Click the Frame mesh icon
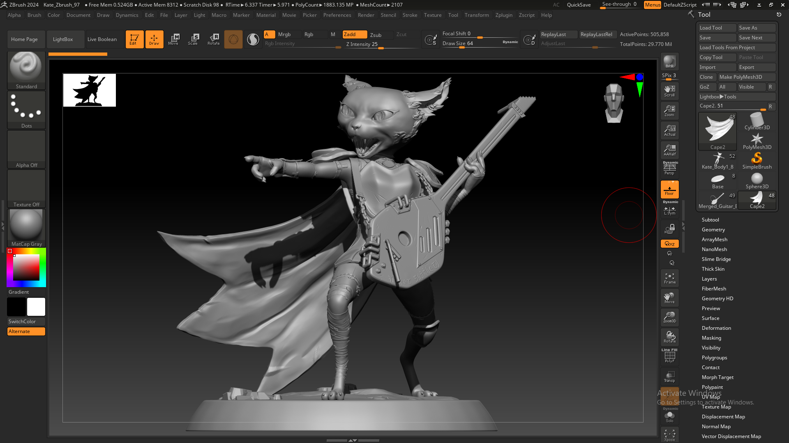 (x=669, y=278)
